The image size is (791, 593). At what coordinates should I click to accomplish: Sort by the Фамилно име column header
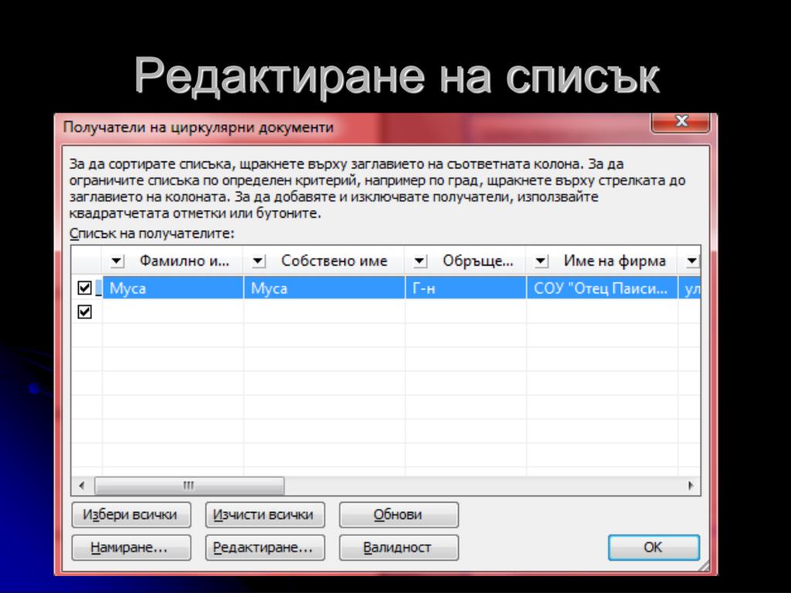[184, 261]
